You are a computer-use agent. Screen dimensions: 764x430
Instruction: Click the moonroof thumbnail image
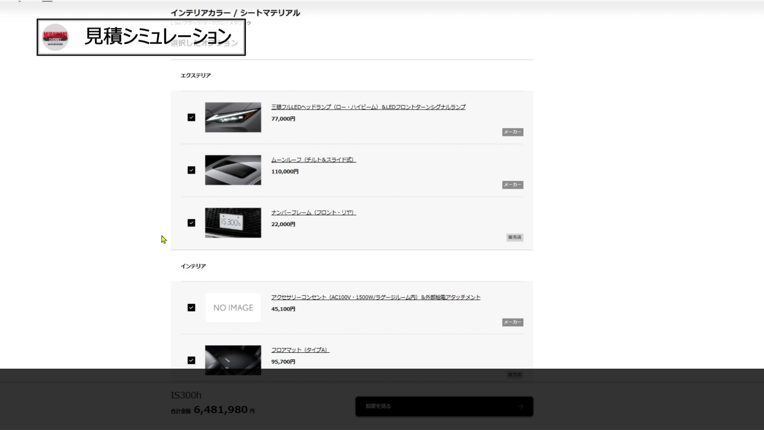coord(233,170)
